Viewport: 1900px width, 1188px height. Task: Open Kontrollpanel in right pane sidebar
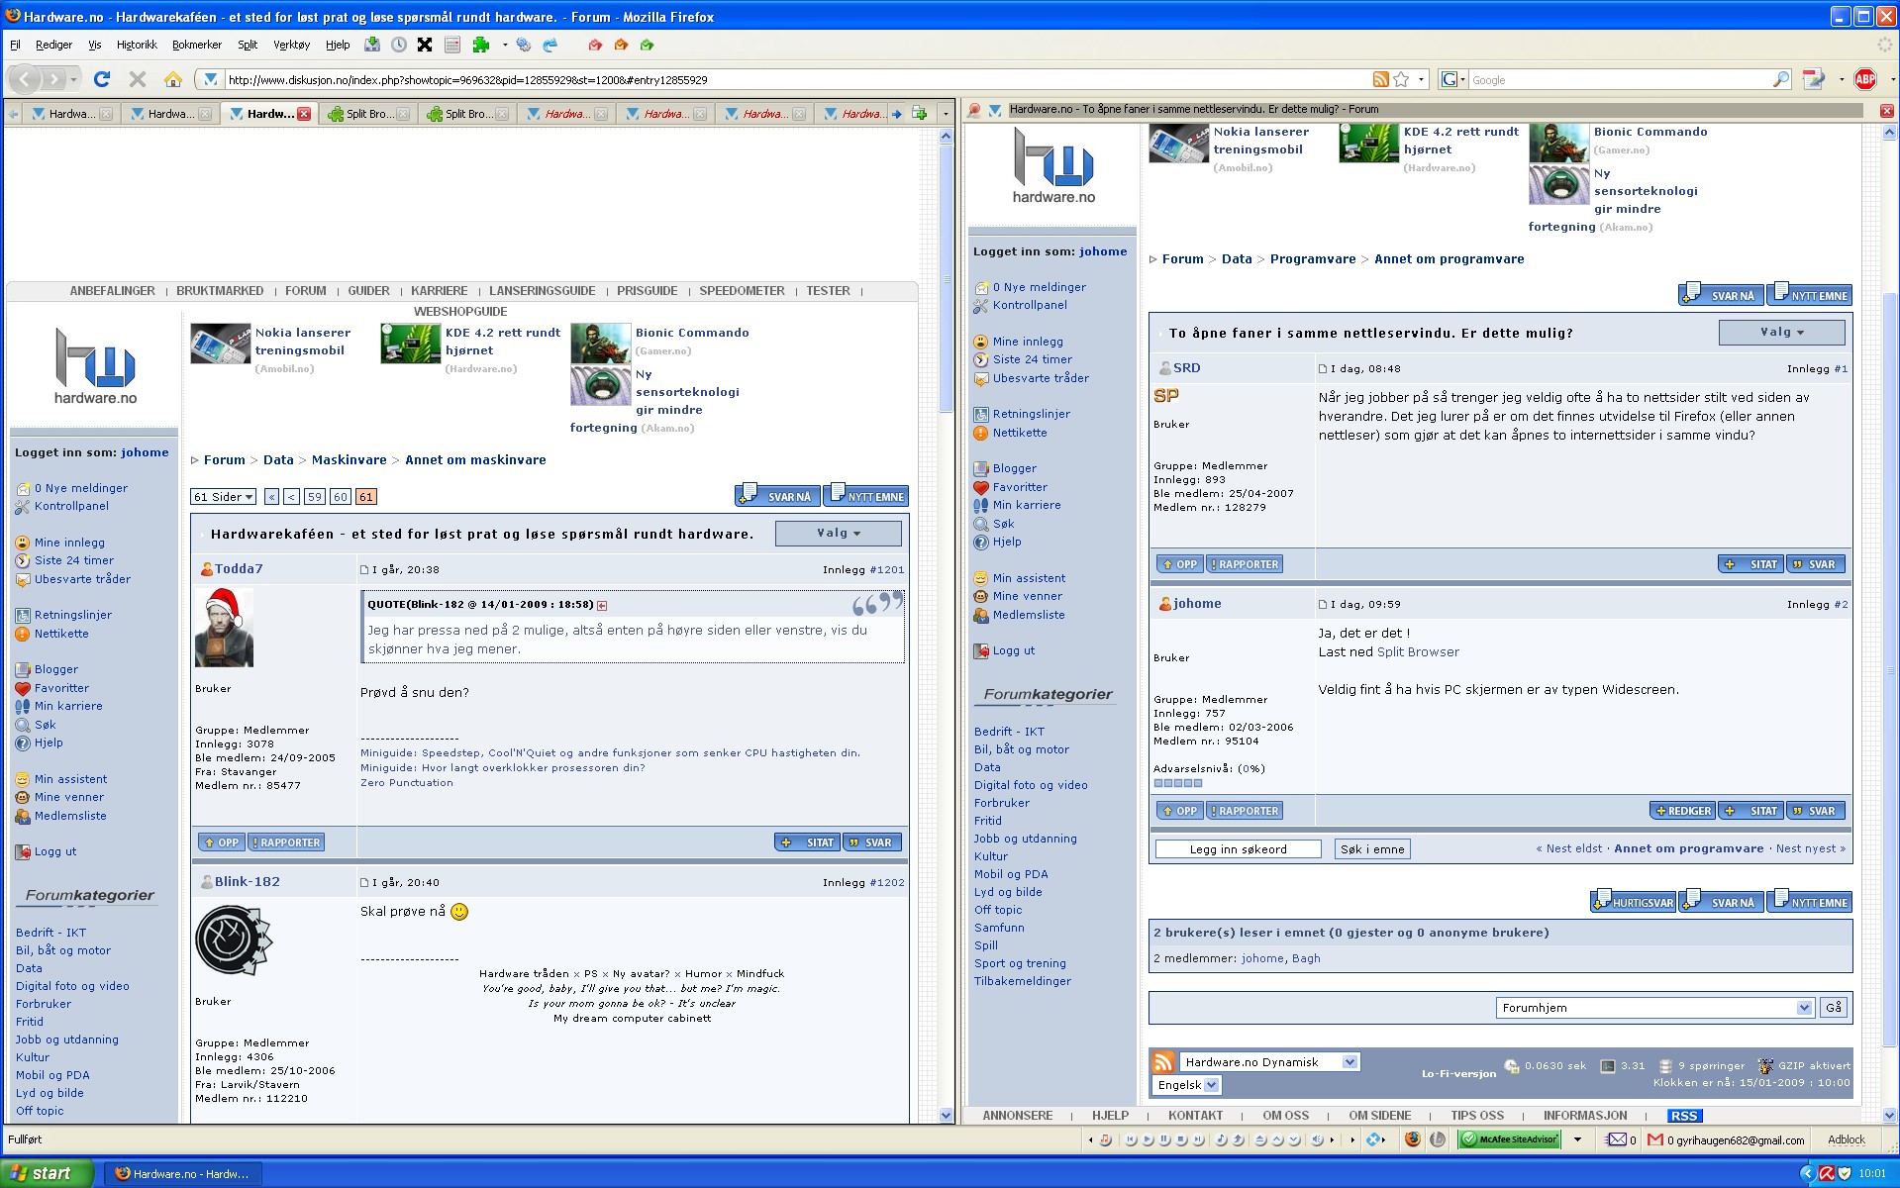(x=1030, y=306)
